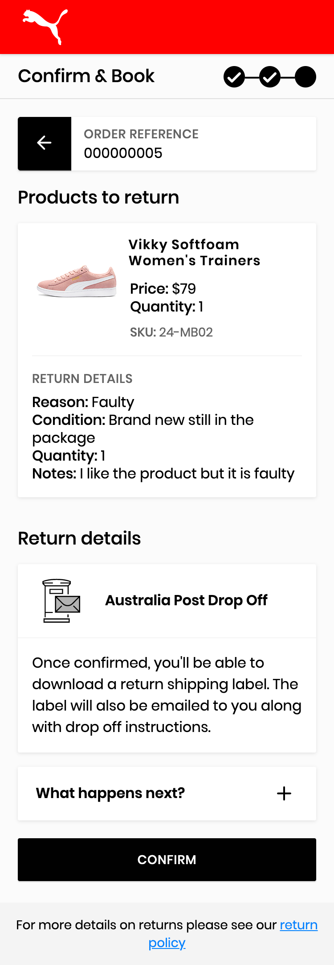Click the Vikky Softfoam Women's Trainers title
The height and width of the screenshot is (965, 334).
click(194, 252)
